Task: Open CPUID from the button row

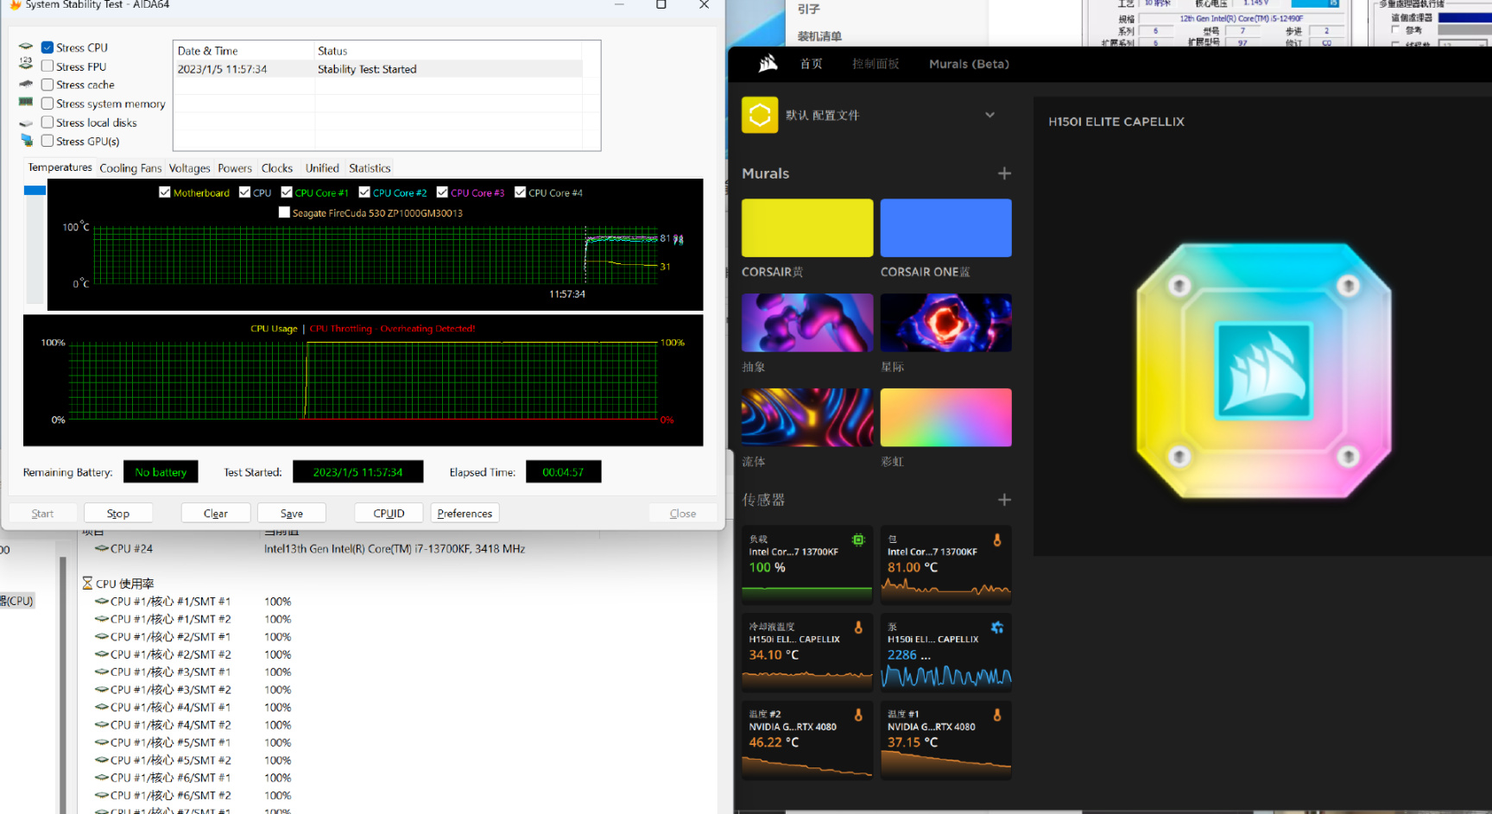Action: coord(389,514)
